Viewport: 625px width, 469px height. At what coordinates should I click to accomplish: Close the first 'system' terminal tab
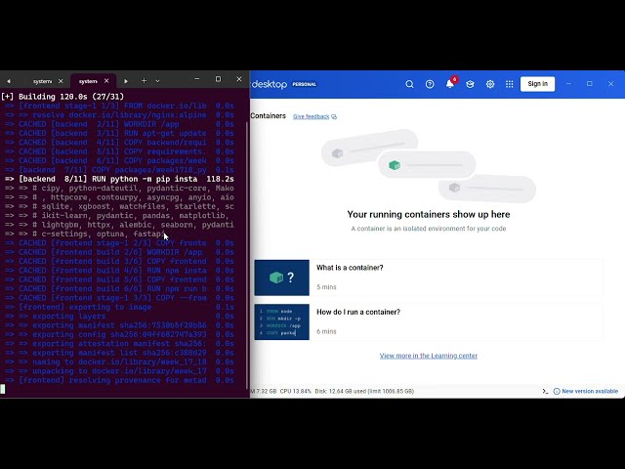point(61,81)
